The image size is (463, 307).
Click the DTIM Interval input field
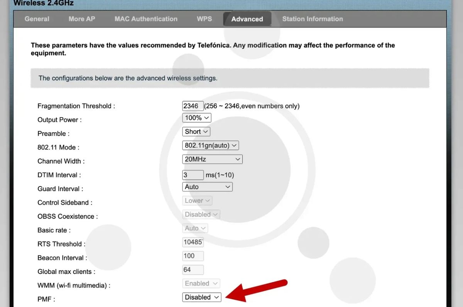coord(193,175)
